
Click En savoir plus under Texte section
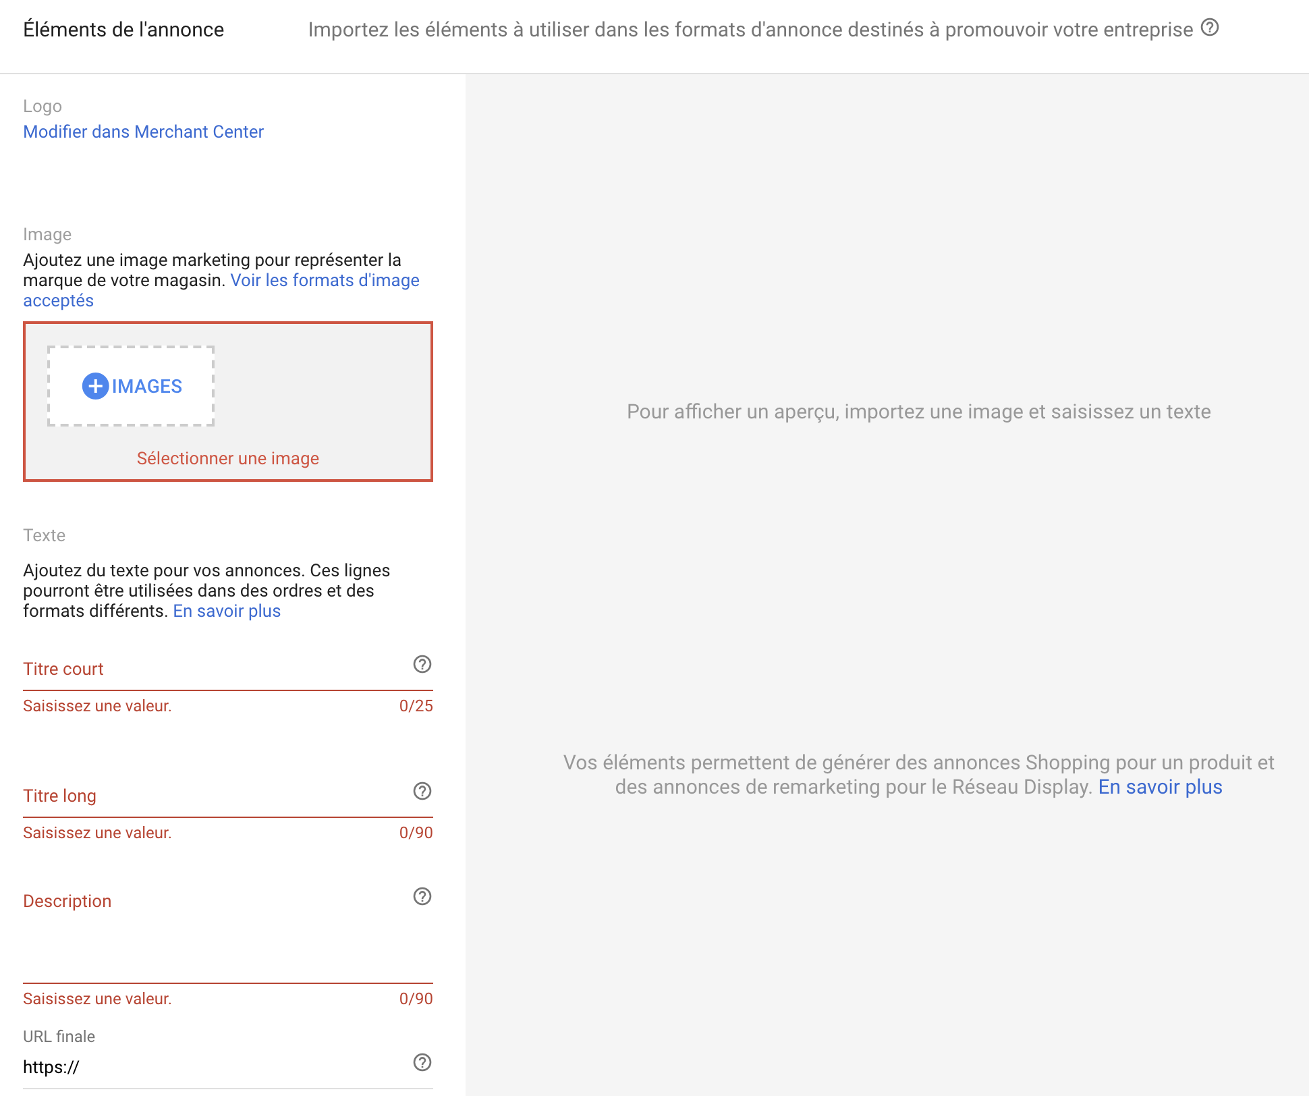(227, 611)
